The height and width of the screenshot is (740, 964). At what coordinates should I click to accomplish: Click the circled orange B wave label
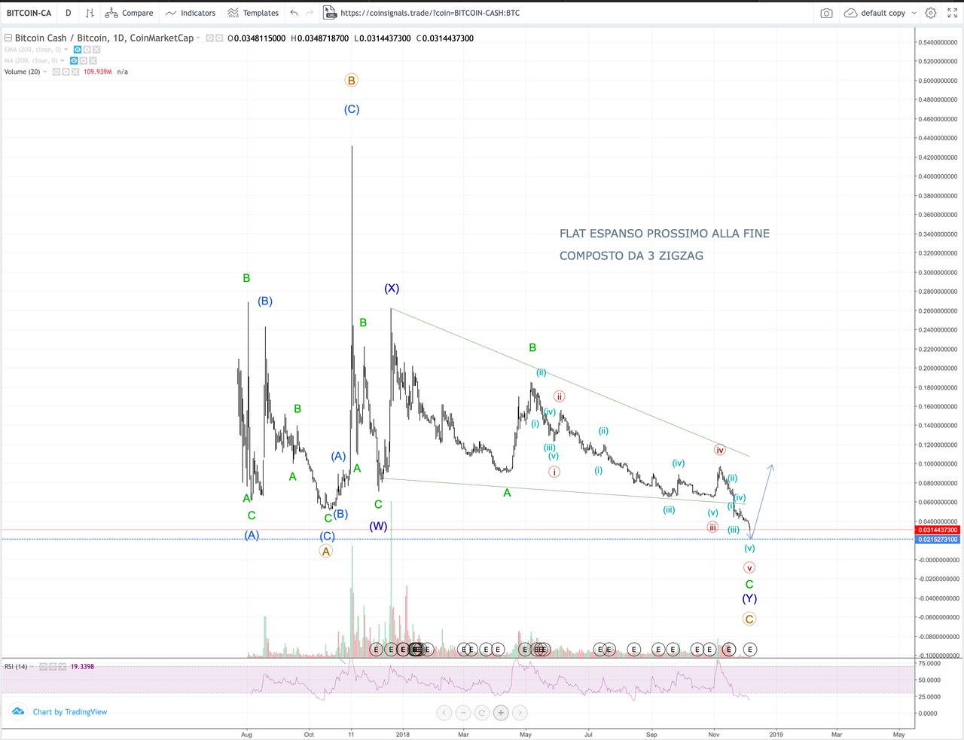click(x=351, y=80)
